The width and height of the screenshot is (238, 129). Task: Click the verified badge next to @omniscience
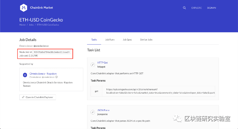tap(56, 77)
